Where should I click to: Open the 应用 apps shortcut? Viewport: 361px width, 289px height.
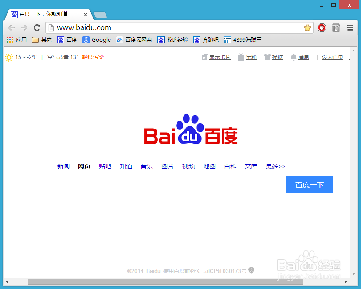coord(16,40)
